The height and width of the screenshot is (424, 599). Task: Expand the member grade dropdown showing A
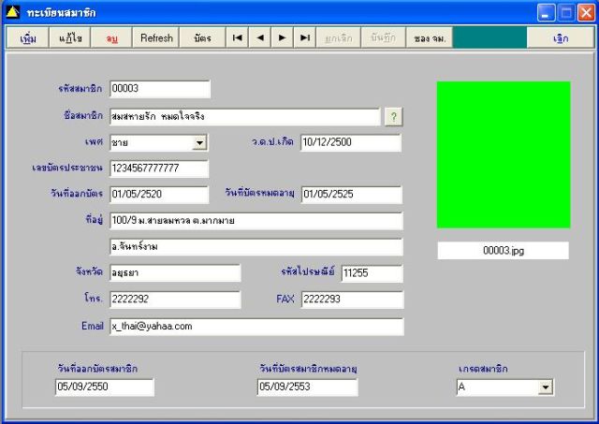(x=546, y=387)
